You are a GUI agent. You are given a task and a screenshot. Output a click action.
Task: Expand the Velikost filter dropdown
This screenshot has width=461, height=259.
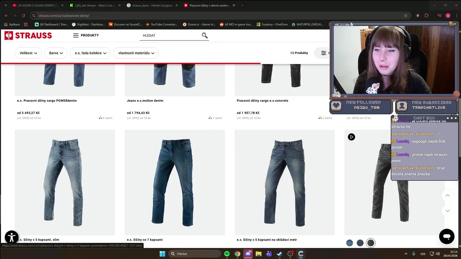tap(28, 53)
